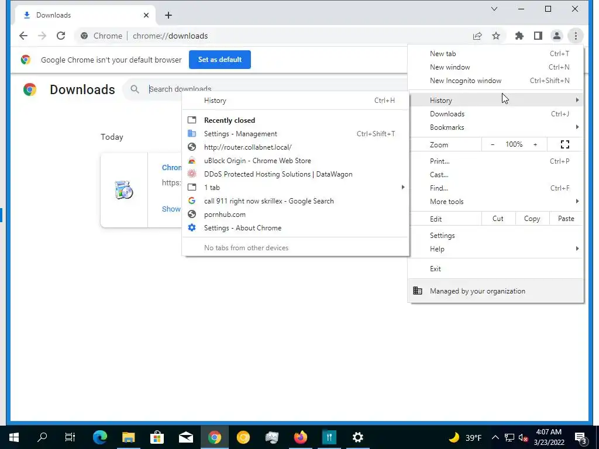Click the Show in folder link
This screenshot has height=449, width=599.
(171, 209)
